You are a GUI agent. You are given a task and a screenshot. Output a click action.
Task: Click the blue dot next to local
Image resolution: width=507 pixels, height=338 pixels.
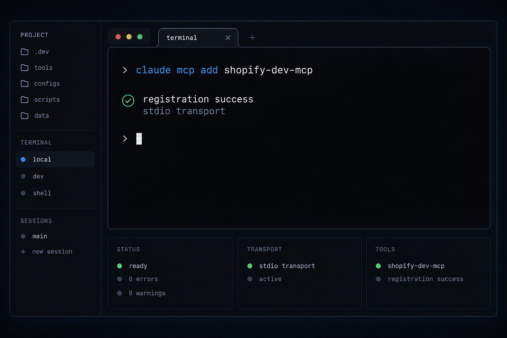click(23, 159)
